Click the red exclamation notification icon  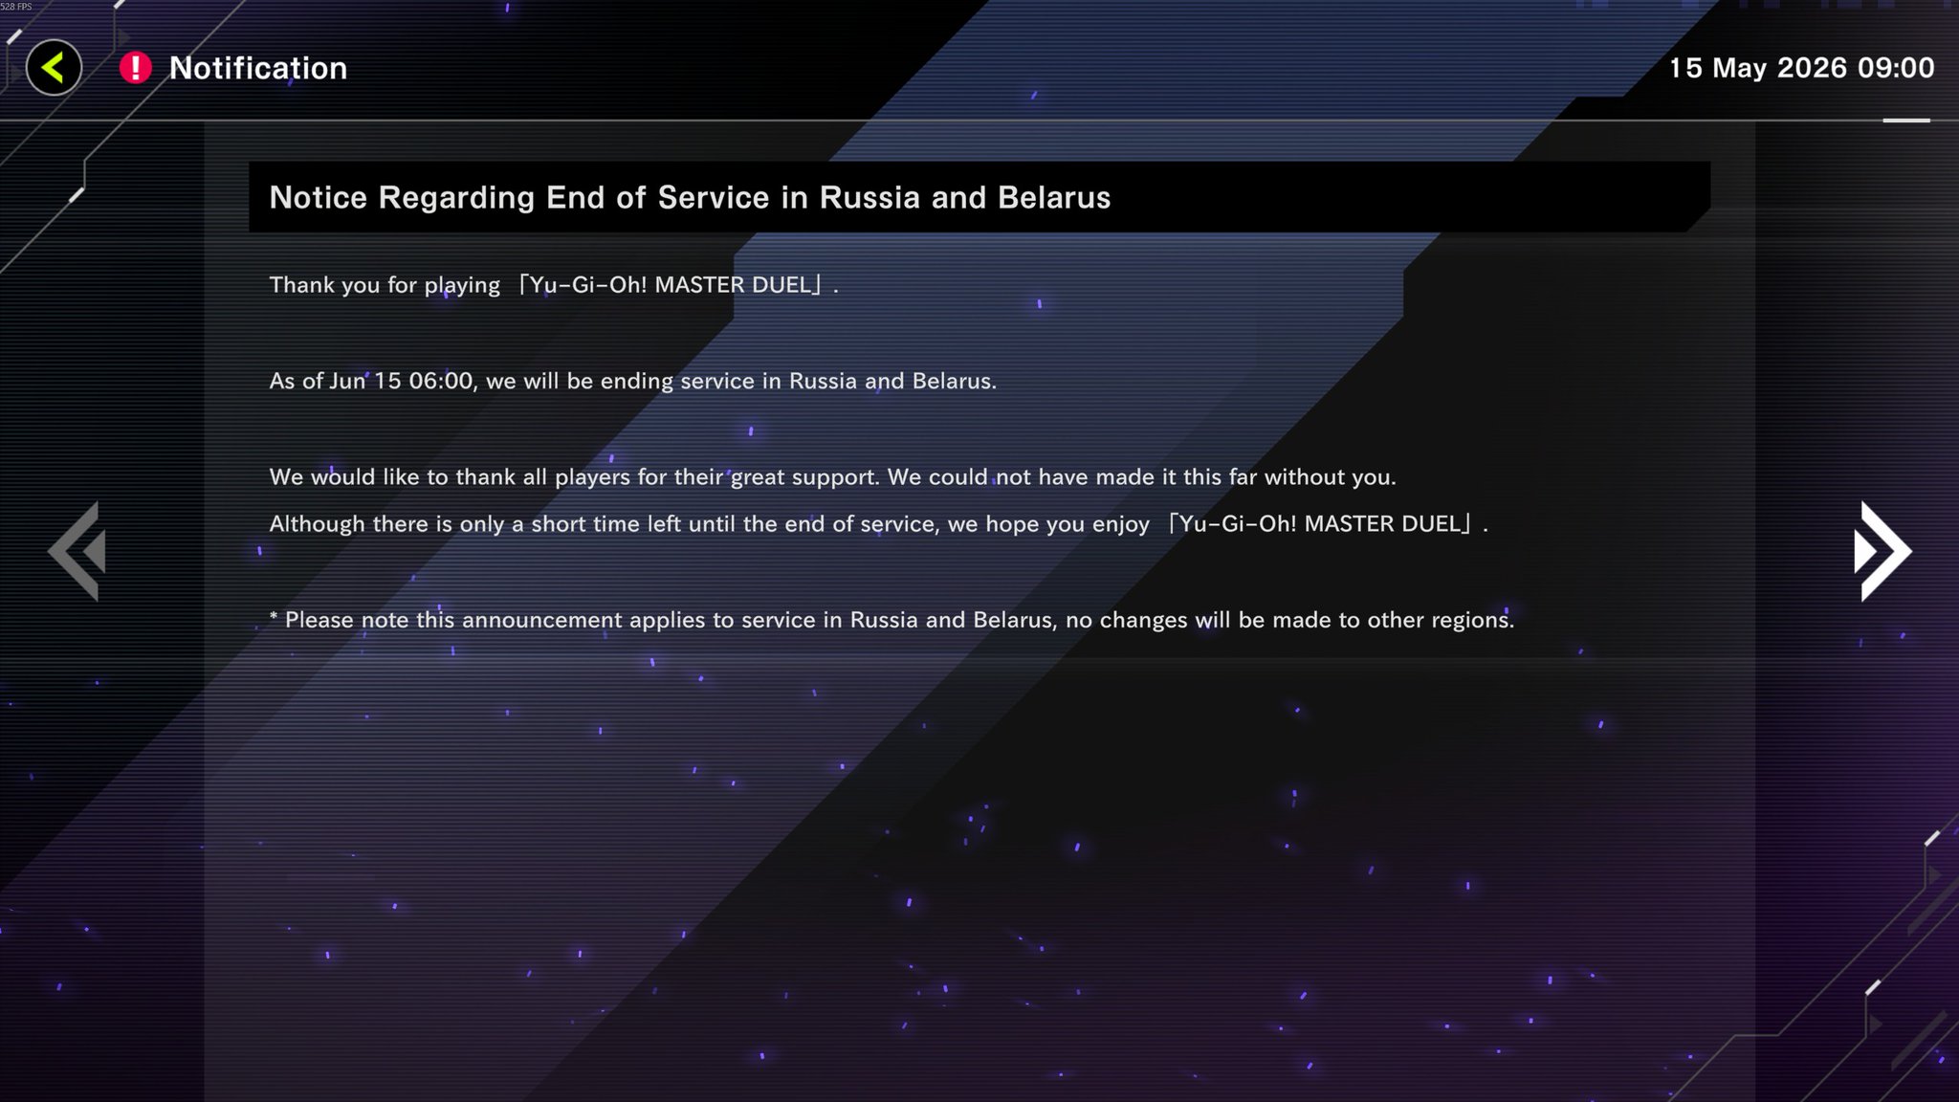(x=136, y=68)
